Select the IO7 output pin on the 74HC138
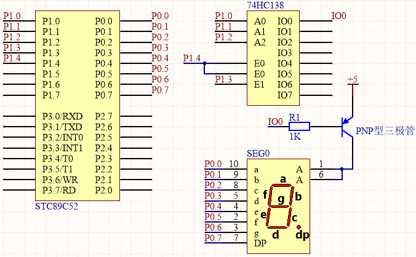 [284, 95]
